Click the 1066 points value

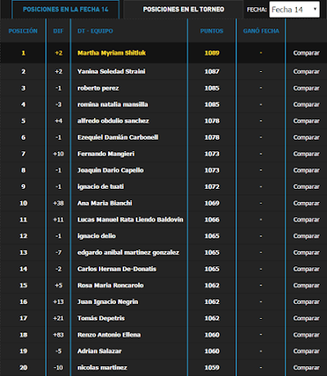[212, 220]
